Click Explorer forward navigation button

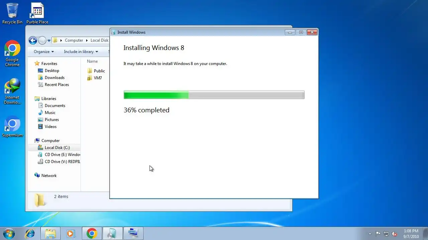42,40
